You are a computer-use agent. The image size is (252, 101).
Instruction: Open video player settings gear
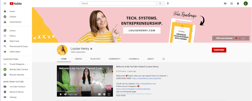tap(104, 94)
